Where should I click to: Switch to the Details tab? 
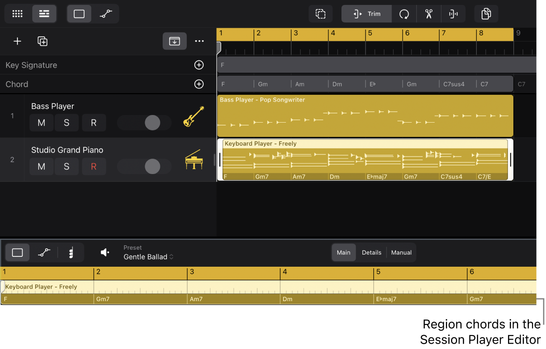click(x=371, y=252)
